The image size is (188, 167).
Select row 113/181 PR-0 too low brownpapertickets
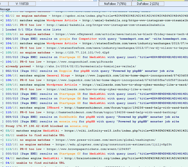click(94, 149)
